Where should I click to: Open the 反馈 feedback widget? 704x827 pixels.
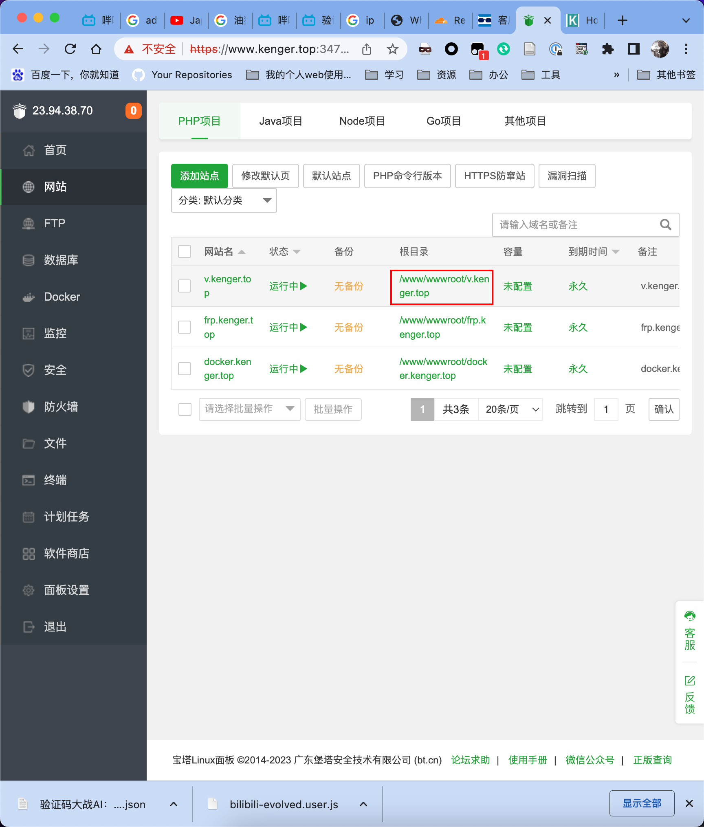[x=689, y=695]
